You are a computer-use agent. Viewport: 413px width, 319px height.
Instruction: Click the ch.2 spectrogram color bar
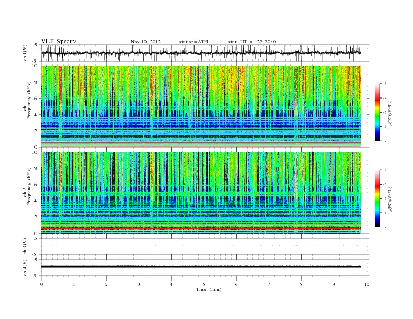click(x=378, y=199)
